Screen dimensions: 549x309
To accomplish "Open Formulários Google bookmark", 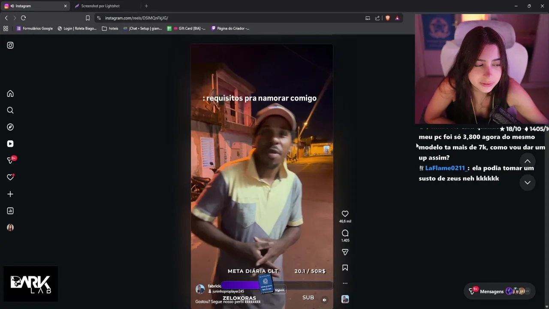I will 34,28.
